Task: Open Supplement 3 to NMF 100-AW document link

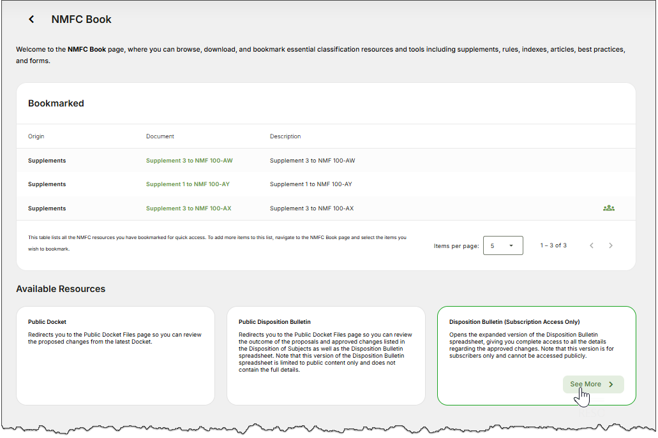Action: tap(189, 161)
